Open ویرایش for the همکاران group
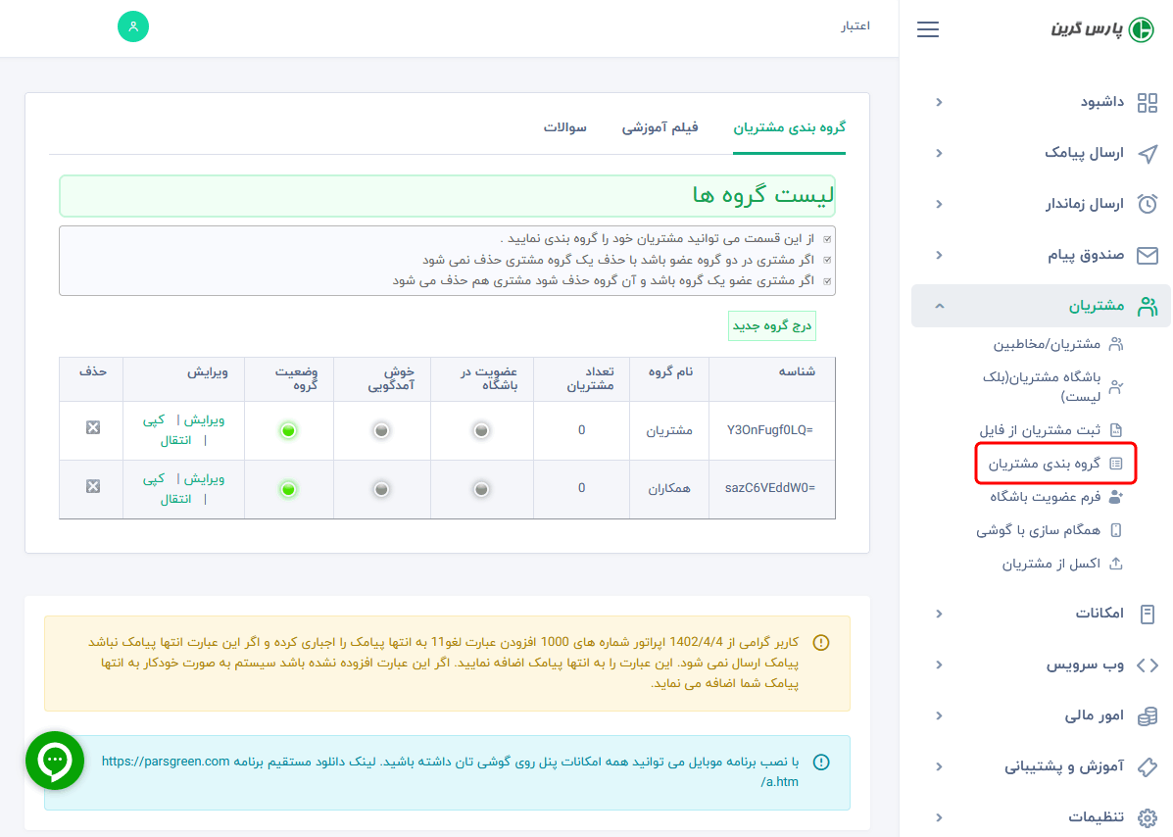This screenshot has height=837, width=1173. tap(206, 478)
